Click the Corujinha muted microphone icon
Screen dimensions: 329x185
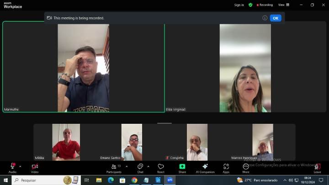point(167,158)
